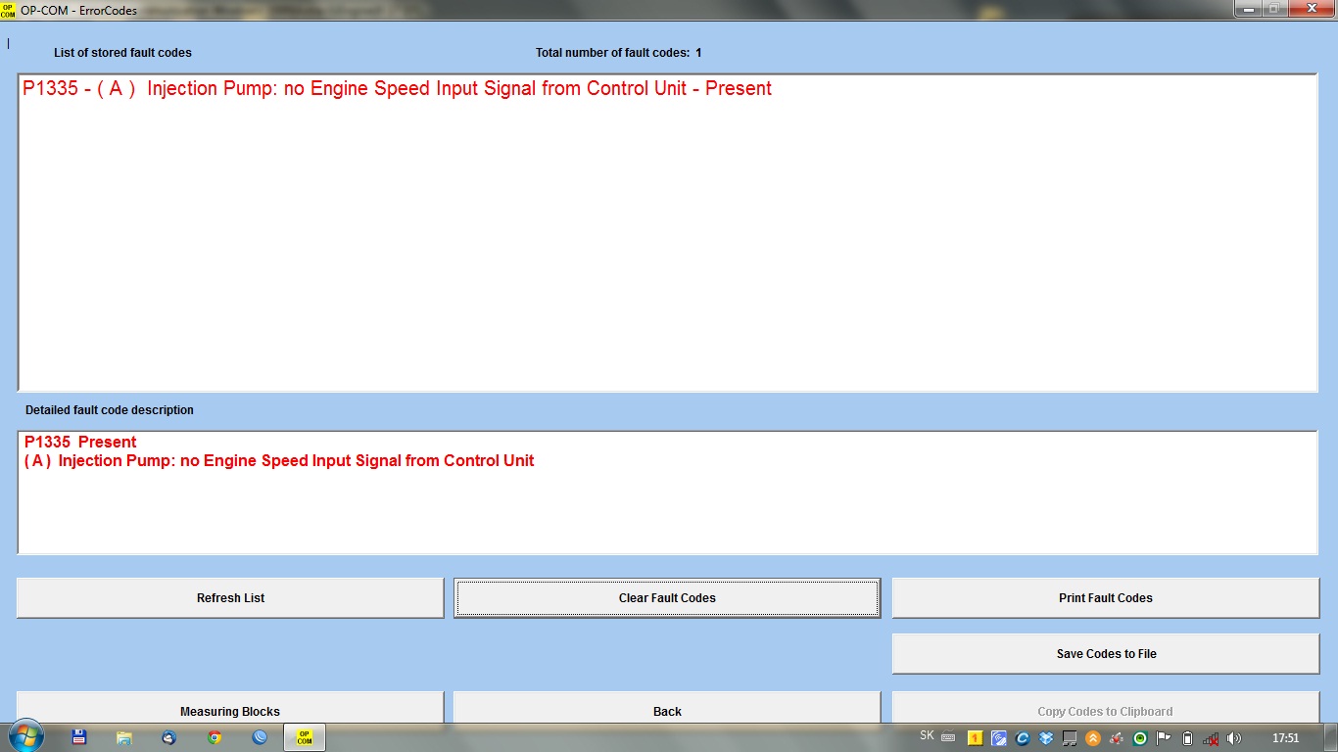Click the Dropbox tray icon
Screen dimensions: 1338x752
pyautogui.click(x=1046, y=738)
